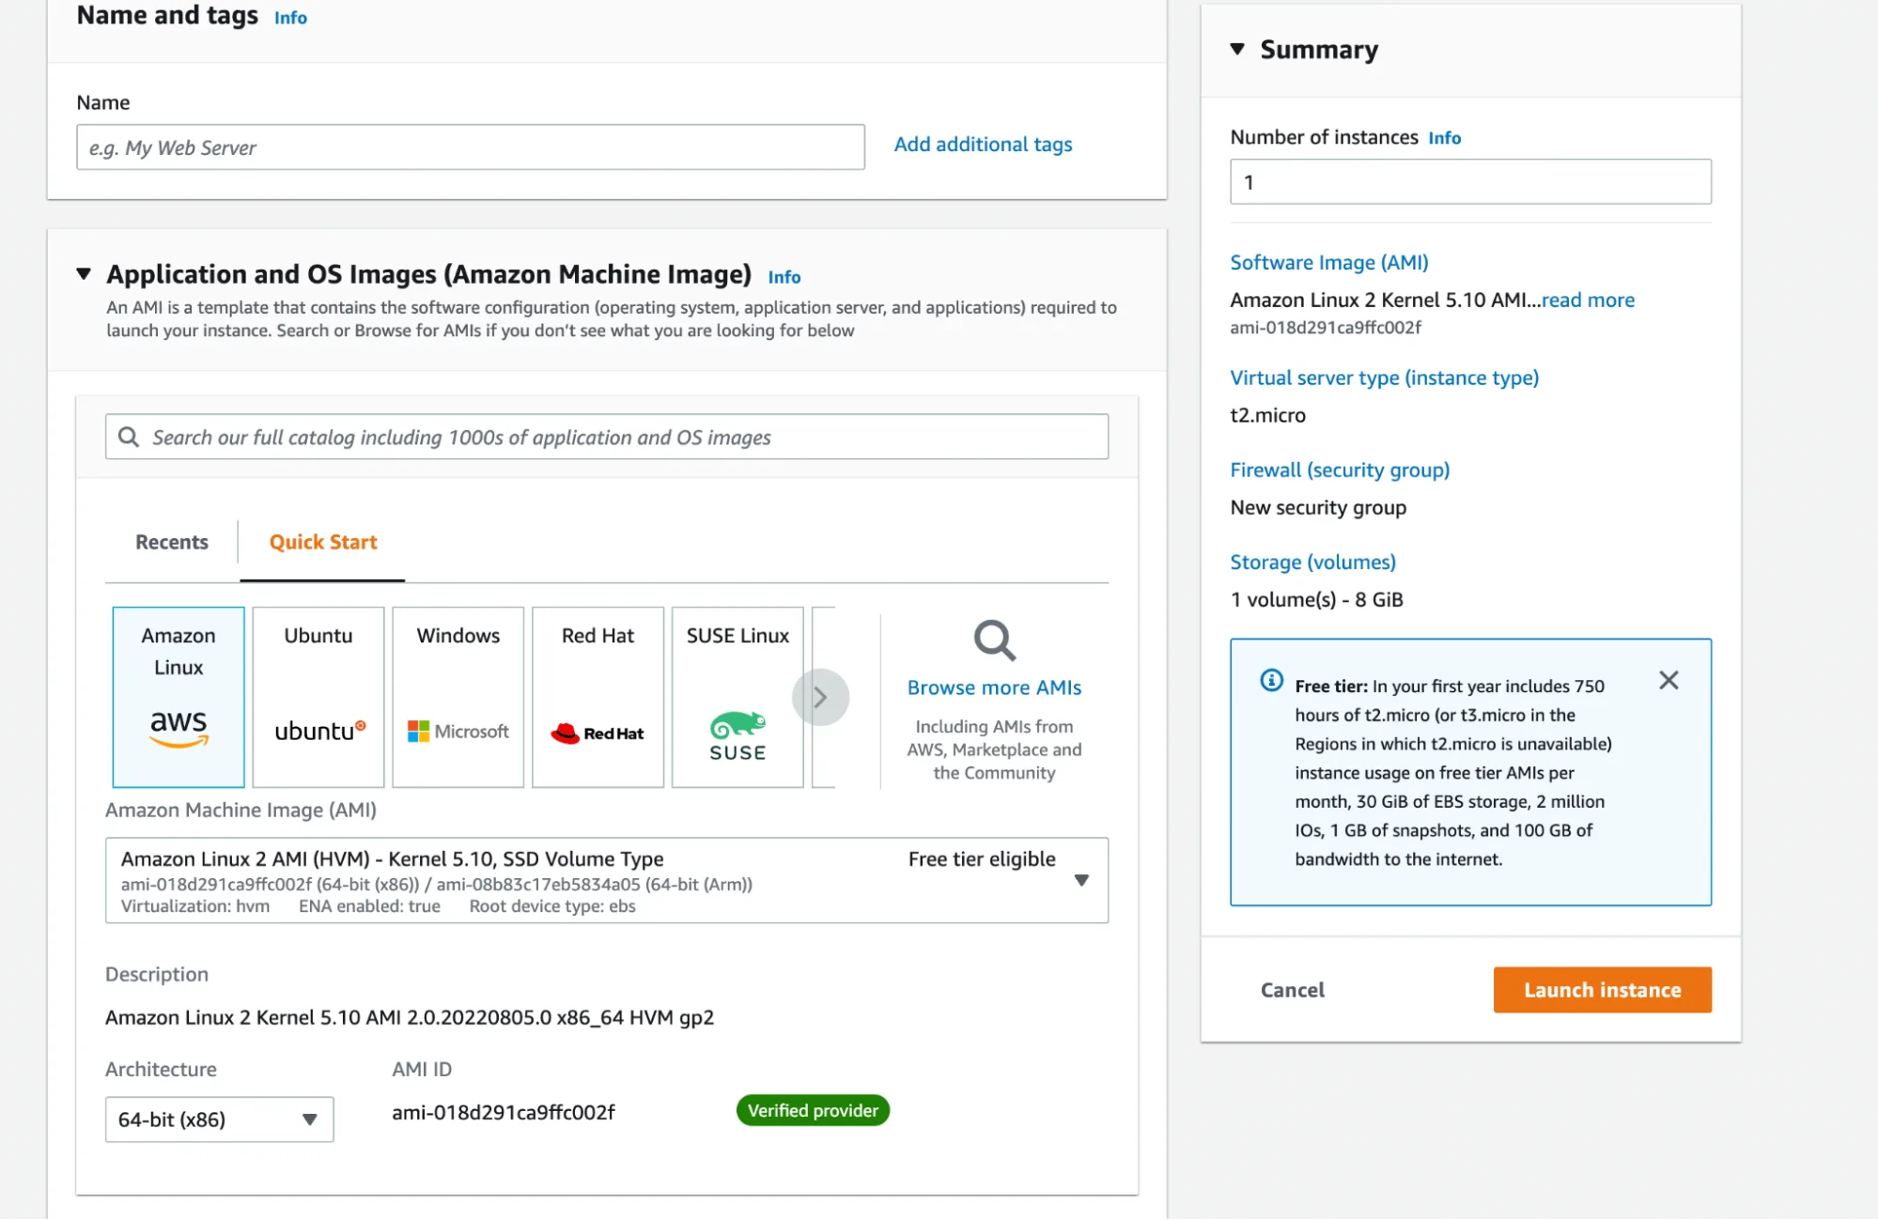Switch to the Quick Start tab
Image resolution: width=1878 pixels, height=1220 pixels.
pos(323,542)
